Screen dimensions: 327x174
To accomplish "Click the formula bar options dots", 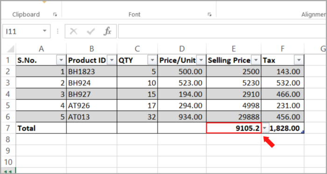I will pyautogui.click(x=58, y=31).
